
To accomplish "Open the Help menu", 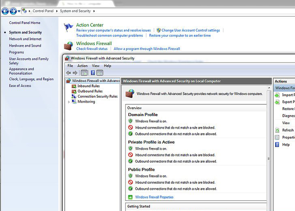I will point(107,66).
